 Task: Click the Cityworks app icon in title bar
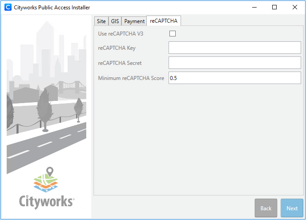point(8,7)
